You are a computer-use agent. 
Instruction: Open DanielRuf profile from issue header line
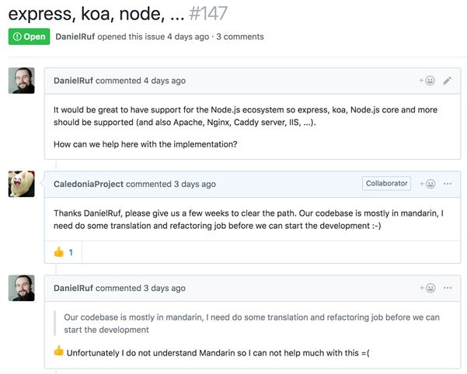(80, 36)
